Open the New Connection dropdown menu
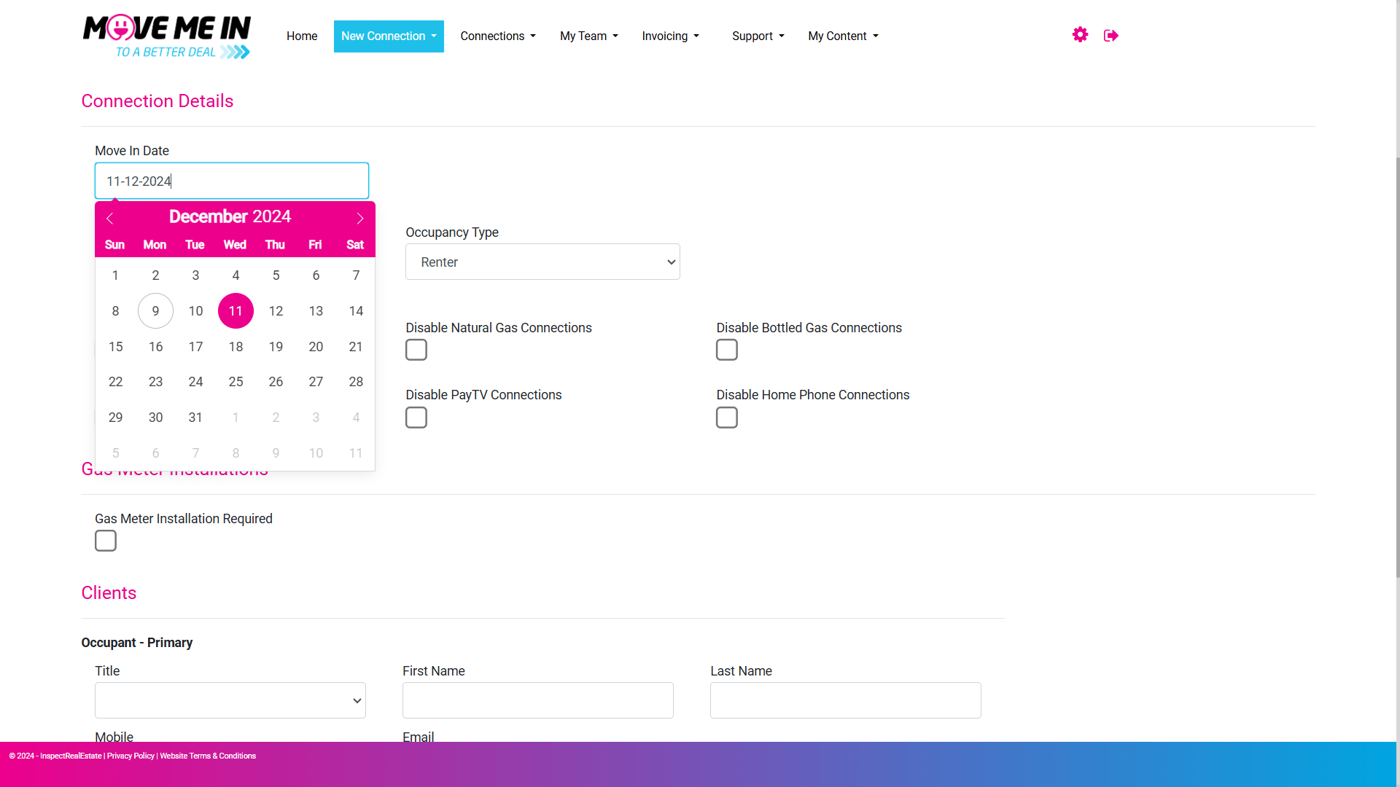The height and width of the screenshot is (787, 1400). pyautogui.click(x=389, y=36)
